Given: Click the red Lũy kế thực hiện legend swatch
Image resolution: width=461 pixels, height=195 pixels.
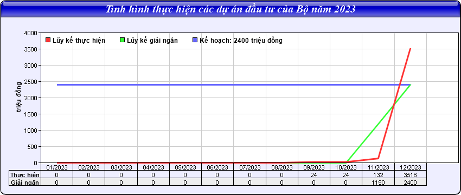Looking at the screenshot, I should point(48,40).
